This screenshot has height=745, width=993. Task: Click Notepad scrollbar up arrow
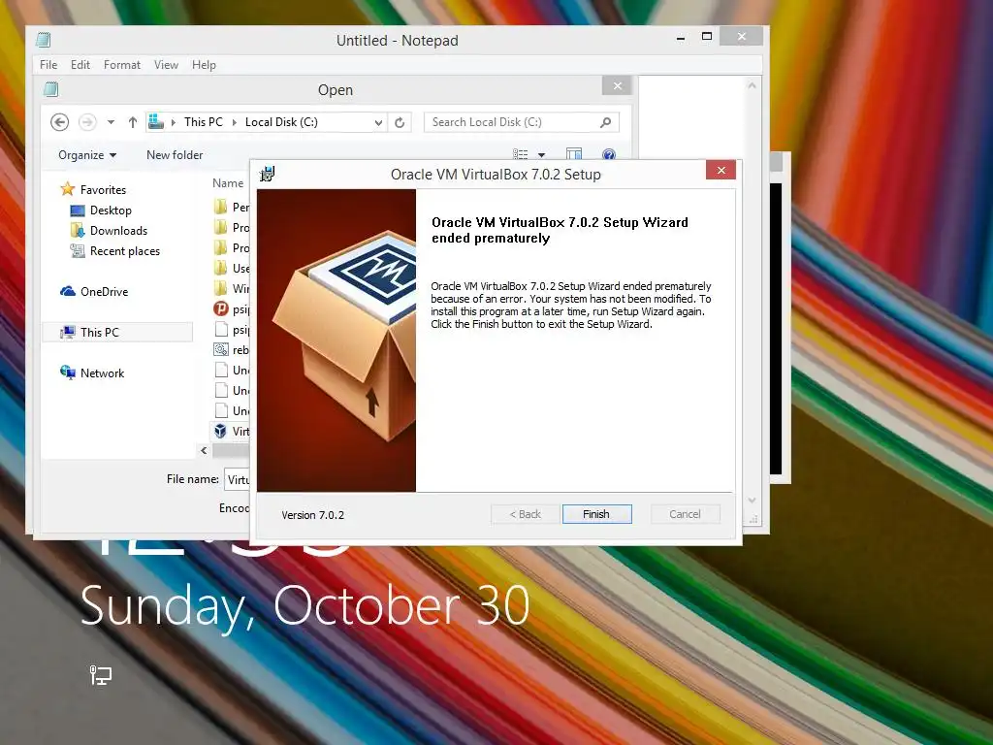[752, 85]
